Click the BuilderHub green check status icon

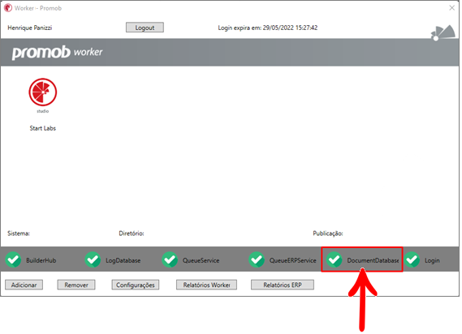coord(13,260)
